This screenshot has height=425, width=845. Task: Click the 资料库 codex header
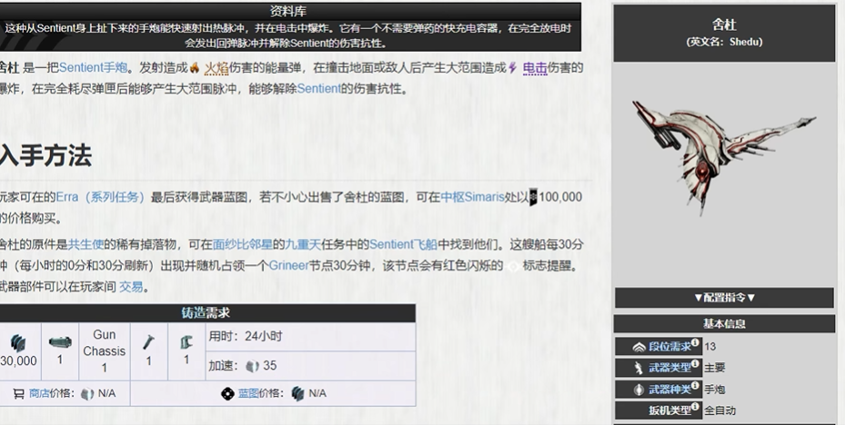tap(288, 11)
